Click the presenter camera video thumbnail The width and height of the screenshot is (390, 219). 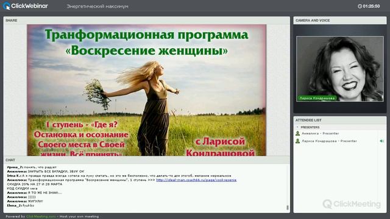click(340, 69)
